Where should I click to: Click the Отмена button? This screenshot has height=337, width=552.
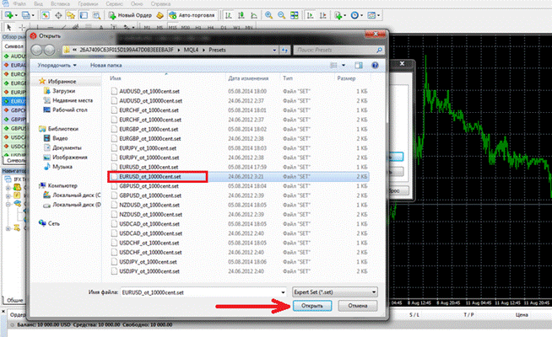coord(358,306)
